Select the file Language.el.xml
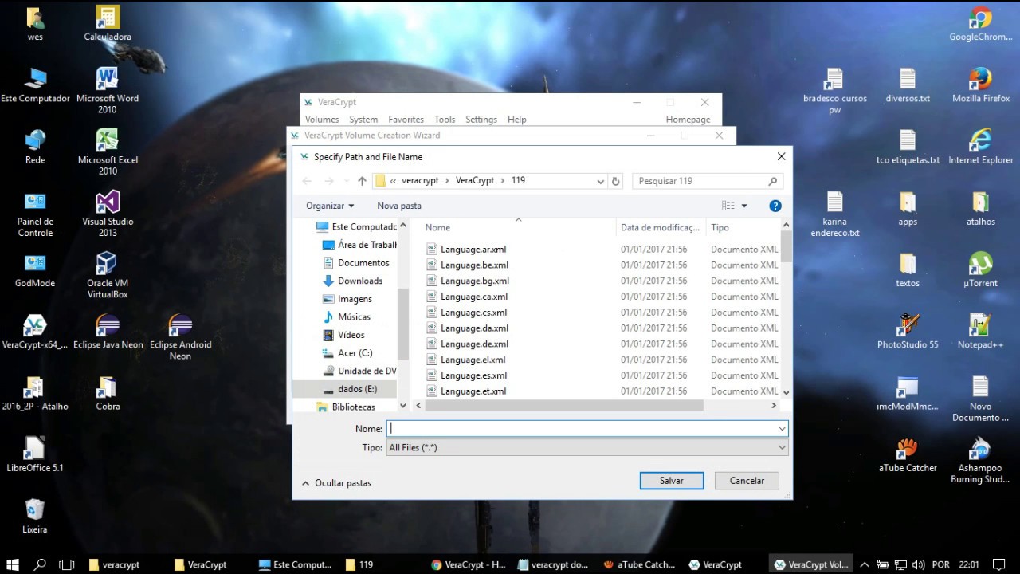Image resolution: width=1020 pixels, height=574 pixels. pos(473,360)
